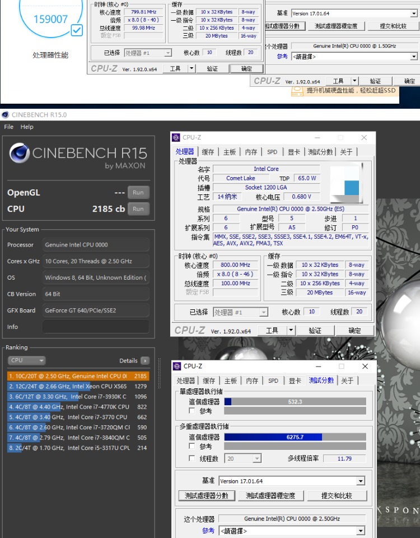Click the Processor field Genuine Intel CPU 0000

(96, 245)
